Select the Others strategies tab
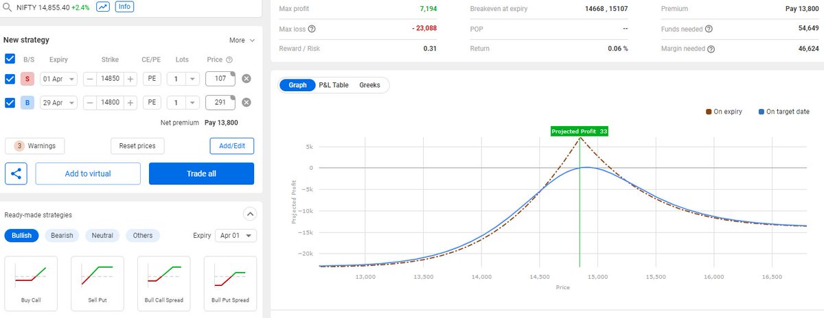824x318 pixels. pyautogui.click(x=143, y=235)
